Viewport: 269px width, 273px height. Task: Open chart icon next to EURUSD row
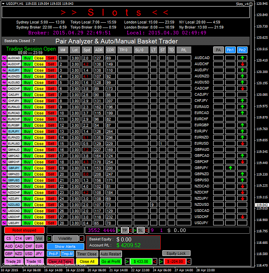[4, 143]
